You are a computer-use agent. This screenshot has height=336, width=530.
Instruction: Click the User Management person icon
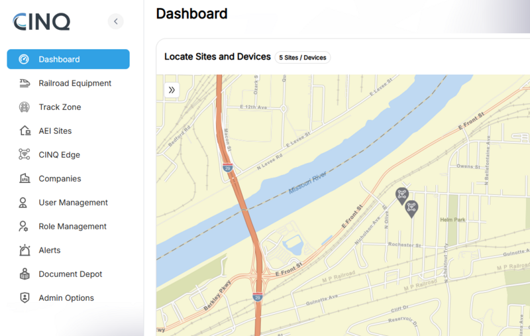[x=23, y=203]
